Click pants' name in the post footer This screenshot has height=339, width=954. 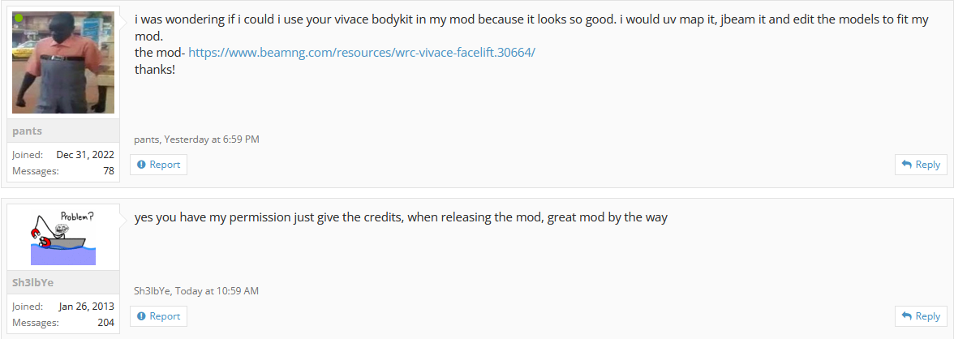[147, 139]
